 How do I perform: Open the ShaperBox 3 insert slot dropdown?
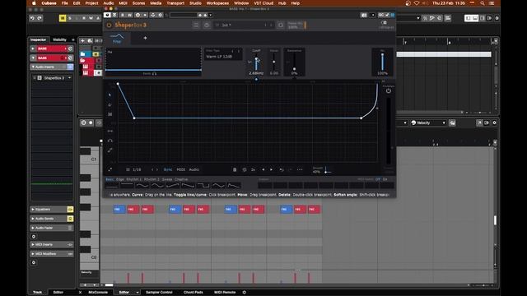[69, 78]
